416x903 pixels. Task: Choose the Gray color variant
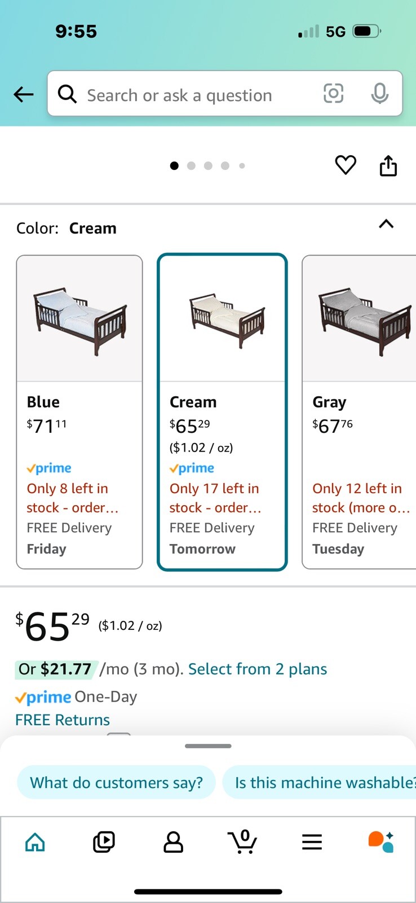click(359, 411)
